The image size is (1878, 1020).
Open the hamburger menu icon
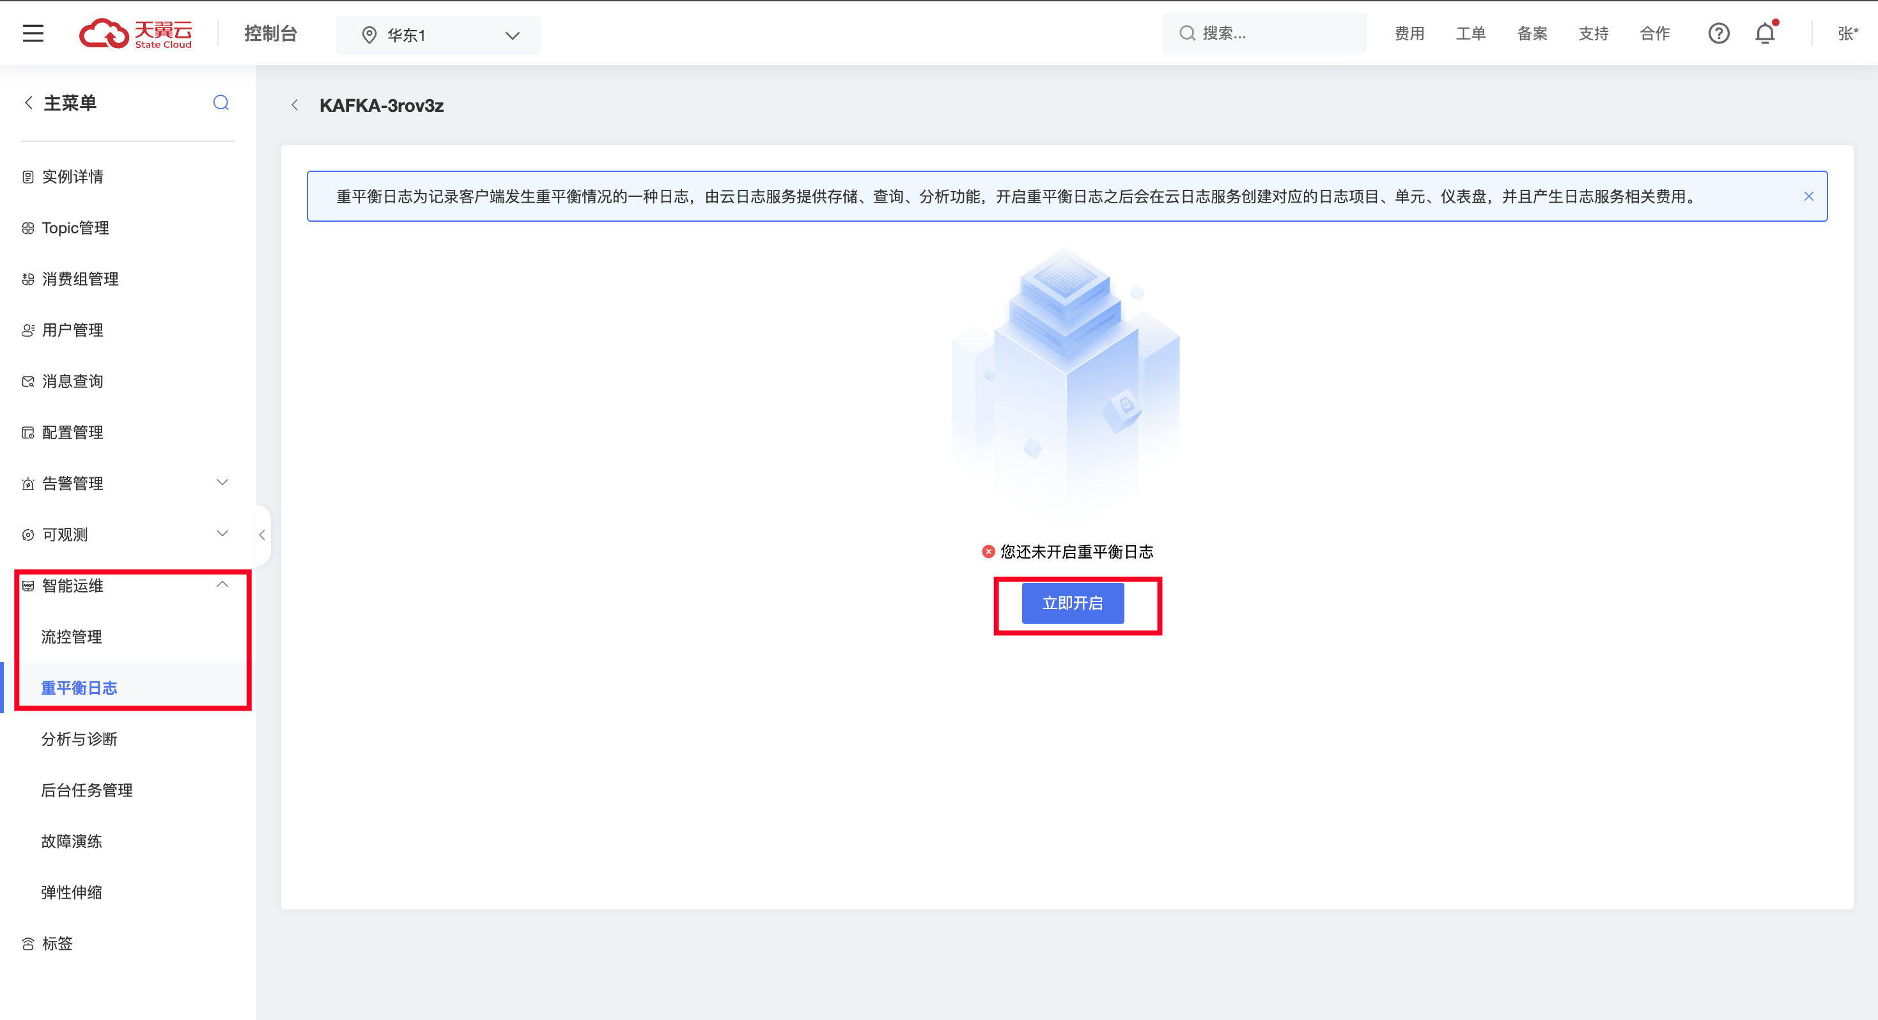click(33, 33)
